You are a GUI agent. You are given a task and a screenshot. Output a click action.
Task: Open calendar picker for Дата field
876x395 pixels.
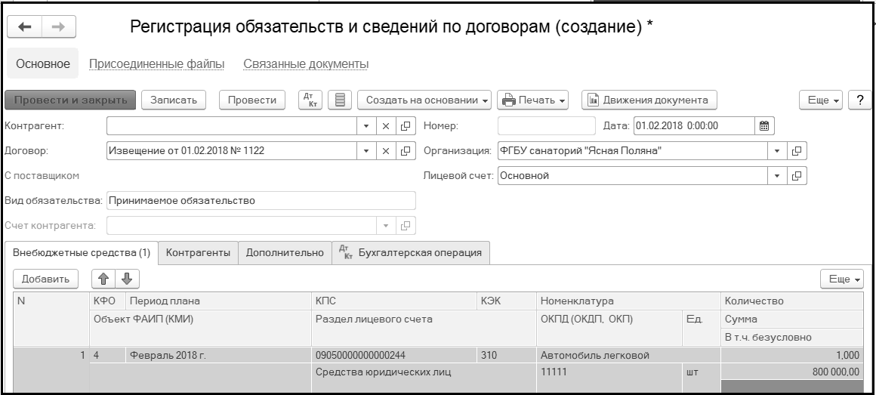(x=764, y=125)
